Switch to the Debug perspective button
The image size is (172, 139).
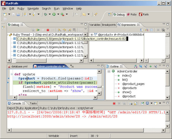click(119, 15)
